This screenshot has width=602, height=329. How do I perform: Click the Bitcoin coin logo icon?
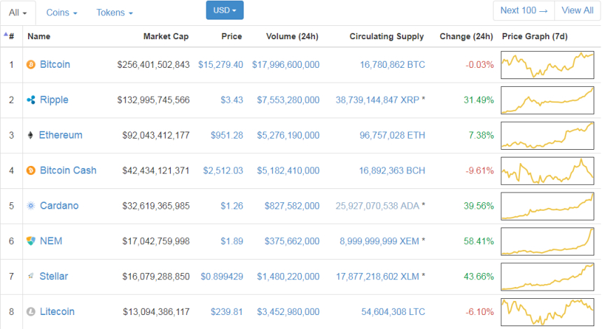pos(30,65)
